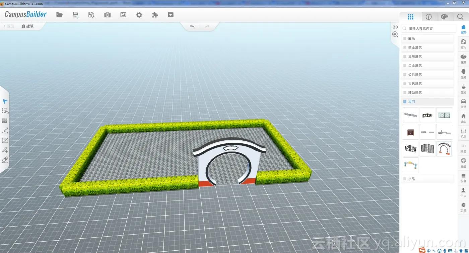This screenshot has width=469, height=253.
Task: Select the colorful arch gate thumbnail
Action: coord(410,165)
